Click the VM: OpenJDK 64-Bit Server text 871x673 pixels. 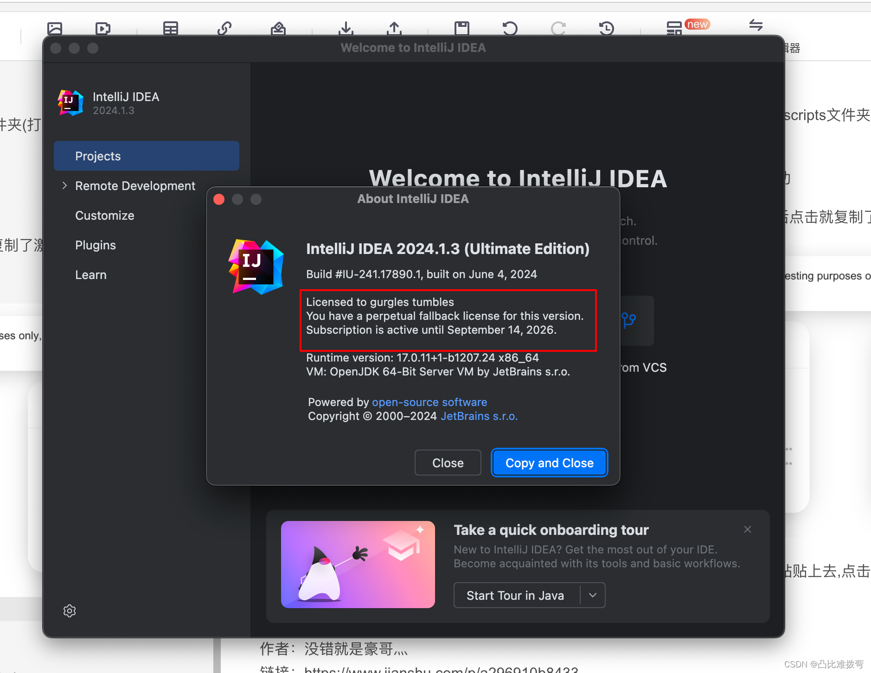coord(438,371)
